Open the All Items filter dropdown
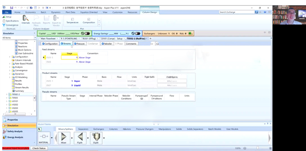The width and height of the screenshot is (306, 151). tap(35, 38)
